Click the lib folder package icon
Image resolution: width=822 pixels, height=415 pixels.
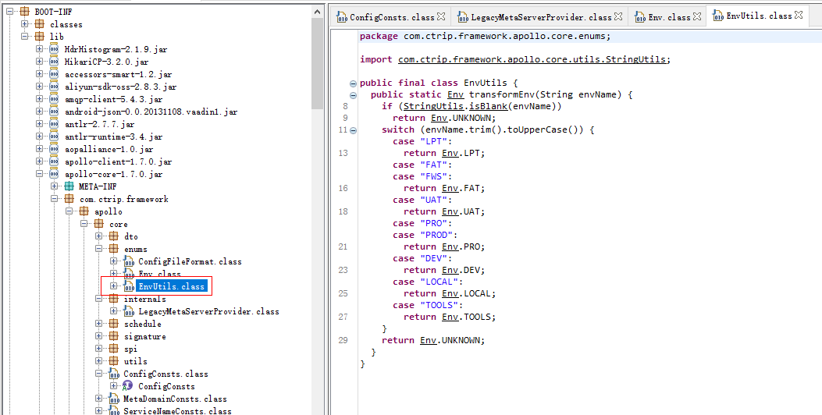tap(39, 37)
